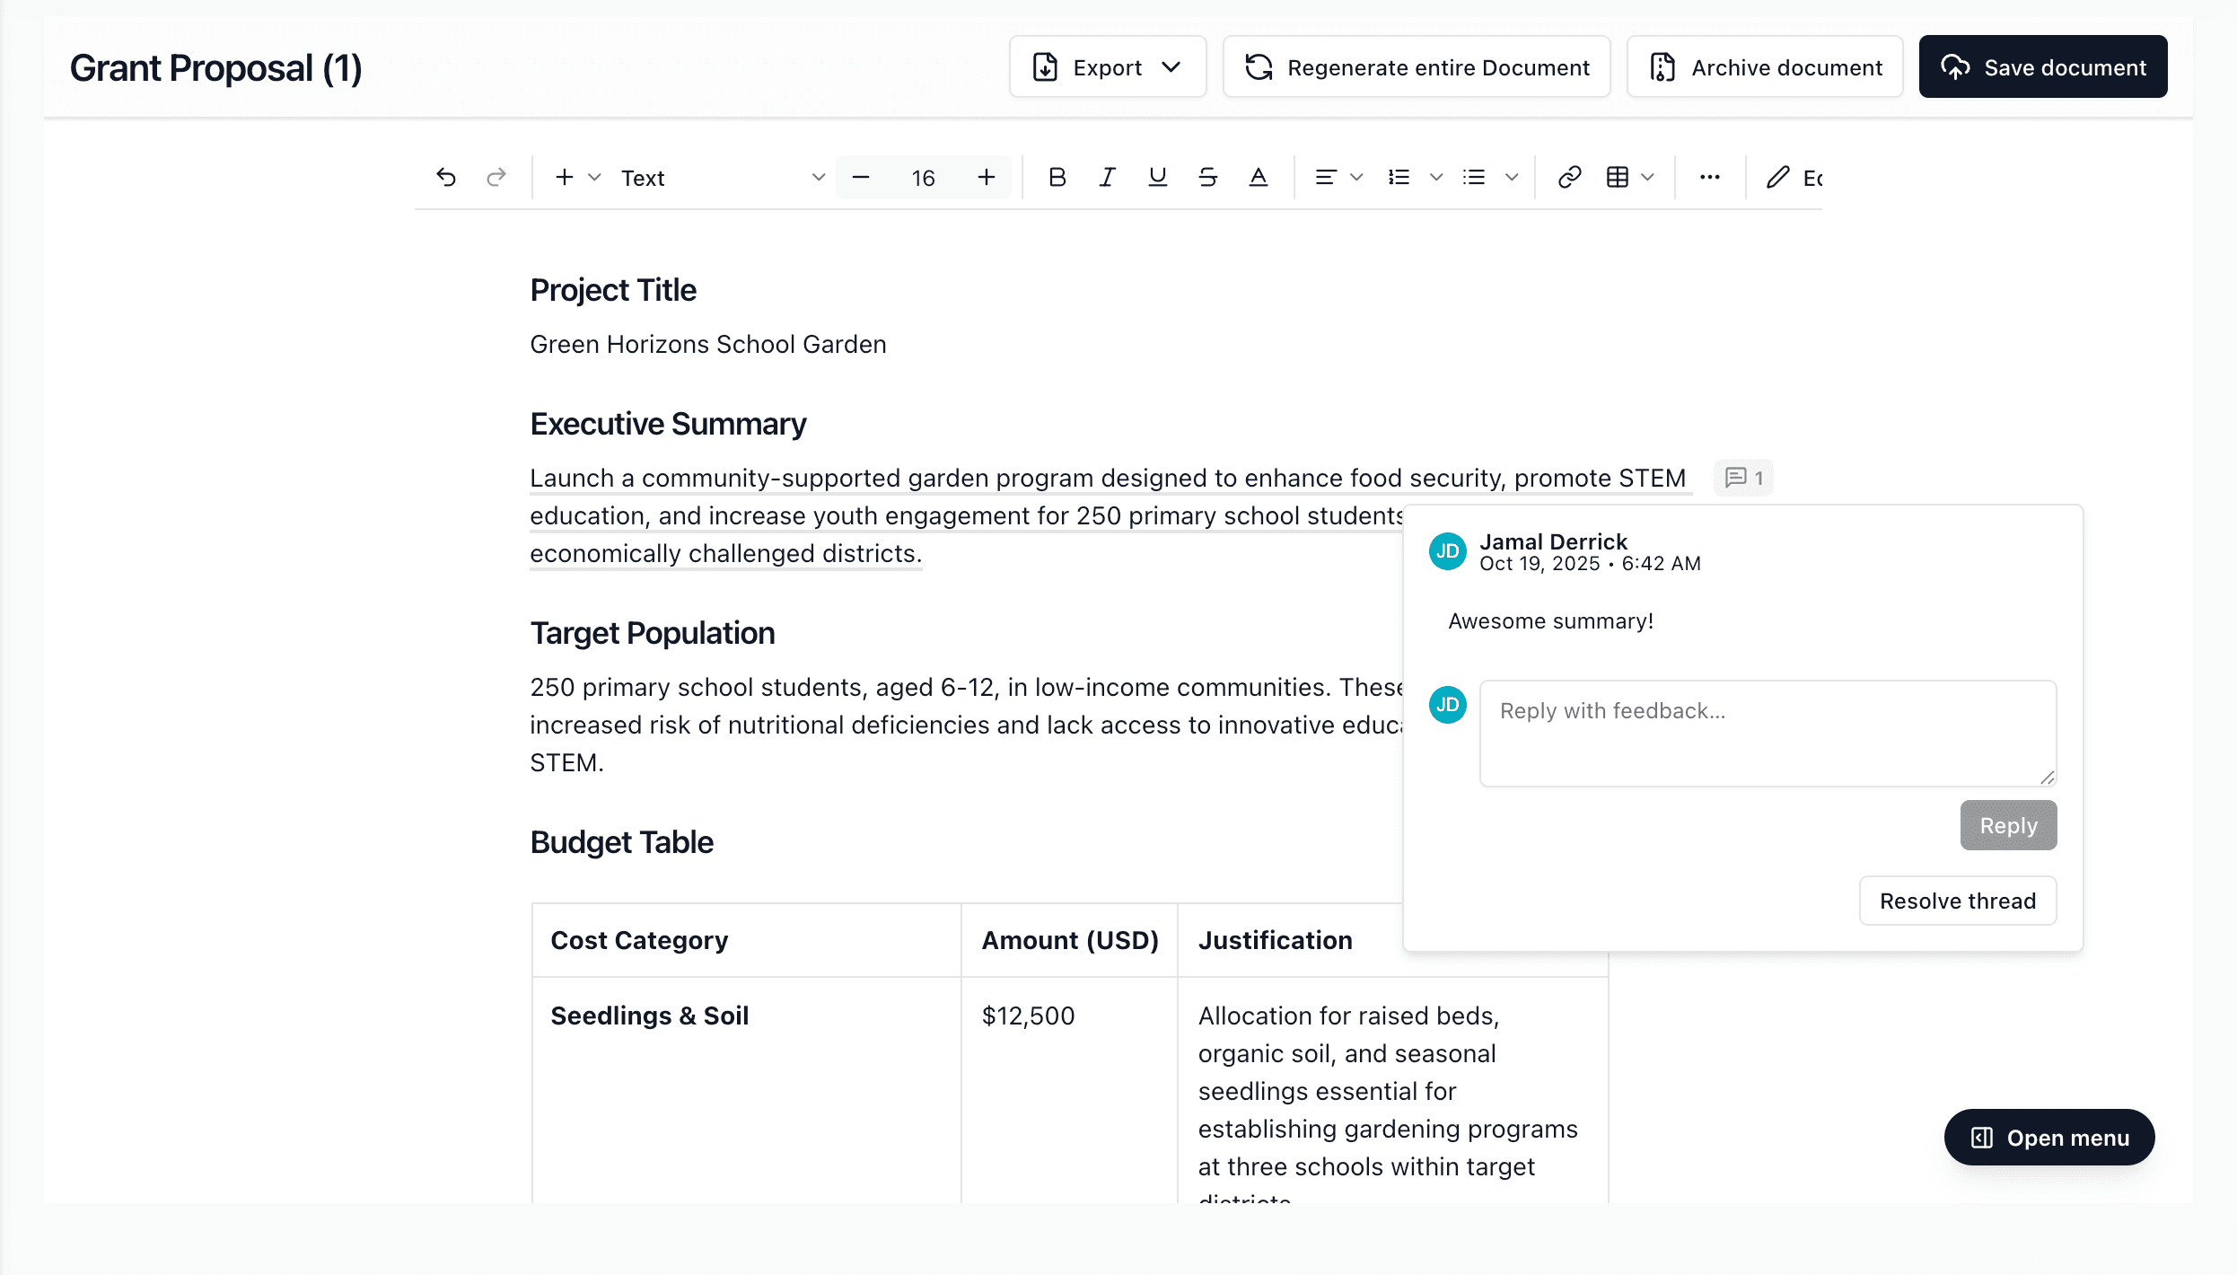Viewport: 2237px width, 1275px height.
Task: Click the Archive document option
Action: tap(1763, 66)
